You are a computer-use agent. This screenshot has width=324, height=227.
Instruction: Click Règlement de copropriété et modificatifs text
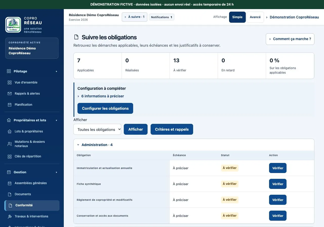point(105,200)
